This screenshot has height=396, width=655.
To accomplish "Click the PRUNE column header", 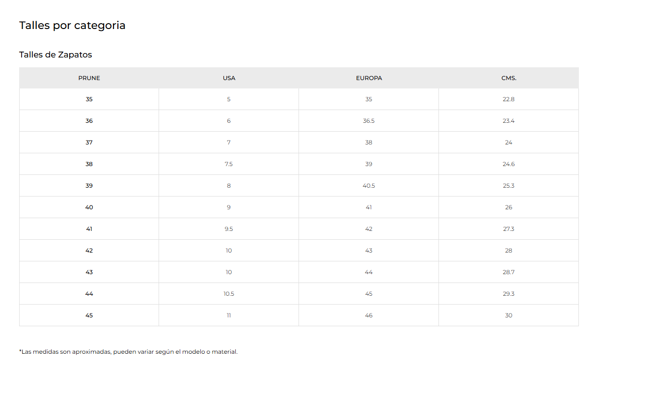I will 89,78.
